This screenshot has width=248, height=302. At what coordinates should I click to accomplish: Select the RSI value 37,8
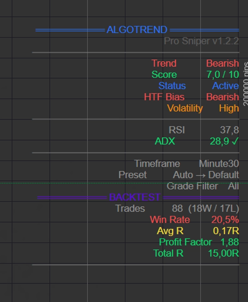click(x=229, y=130)
